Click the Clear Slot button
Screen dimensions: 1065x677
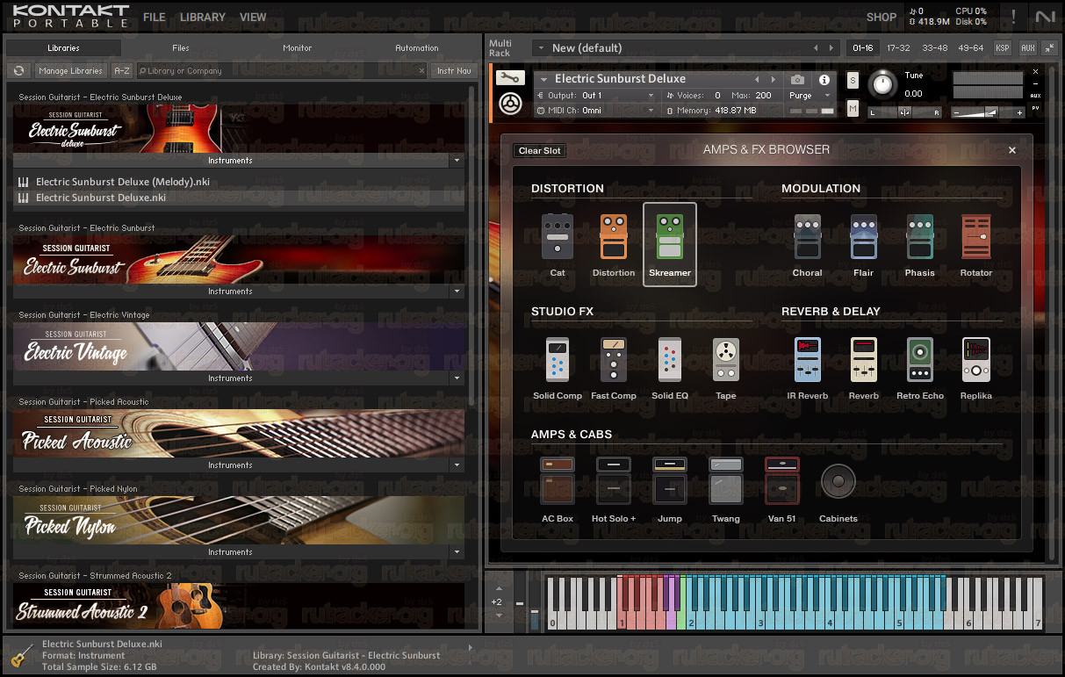click(540, 151)
